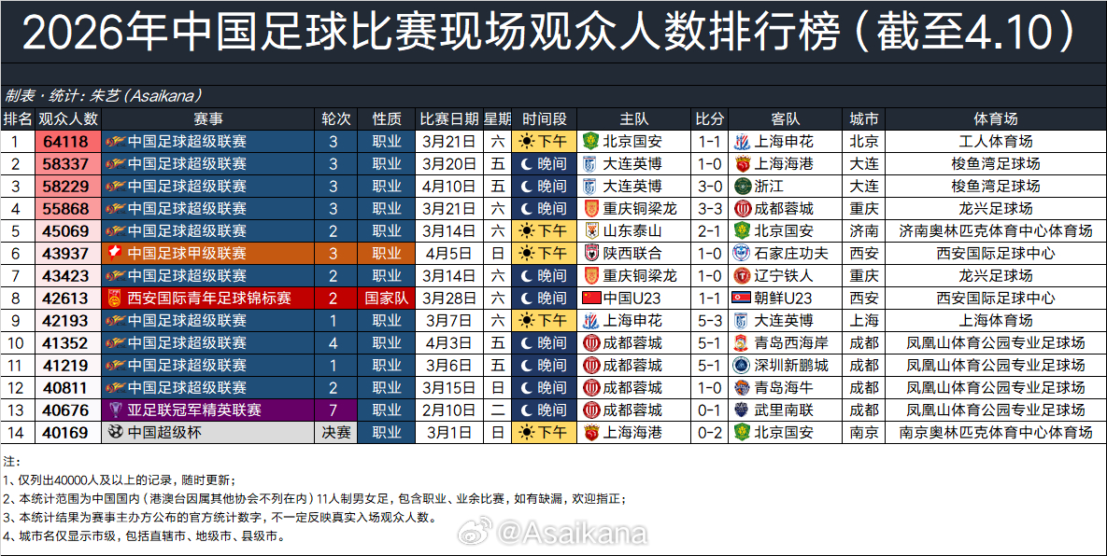Select the 朝鲜U23 flag icon
This screenshot has width=1107, height=556.
[x=741, y=299]
